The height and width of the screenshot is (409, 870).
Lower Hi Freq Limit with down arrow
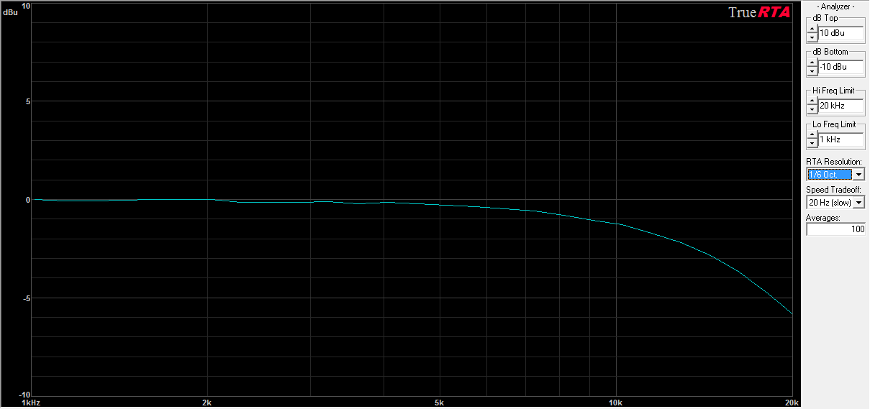pos(812,109)
